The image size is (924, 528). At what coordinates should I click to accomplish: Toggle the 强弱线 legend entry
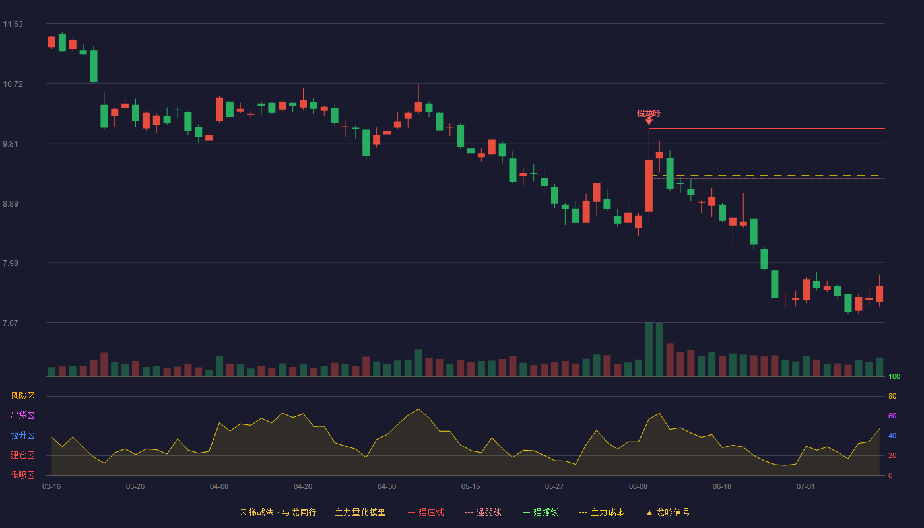click(x=483, y=512)
